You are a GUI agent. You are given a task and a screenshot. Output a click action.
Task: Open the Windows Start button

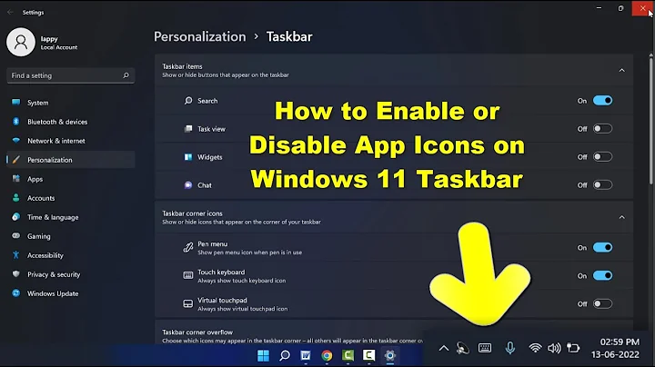point(263,355)
